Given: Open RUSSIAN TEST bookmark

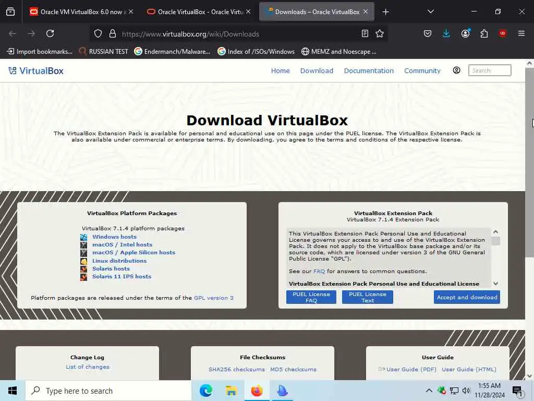Looking at the screenshot, I should (x=104, y=52).
